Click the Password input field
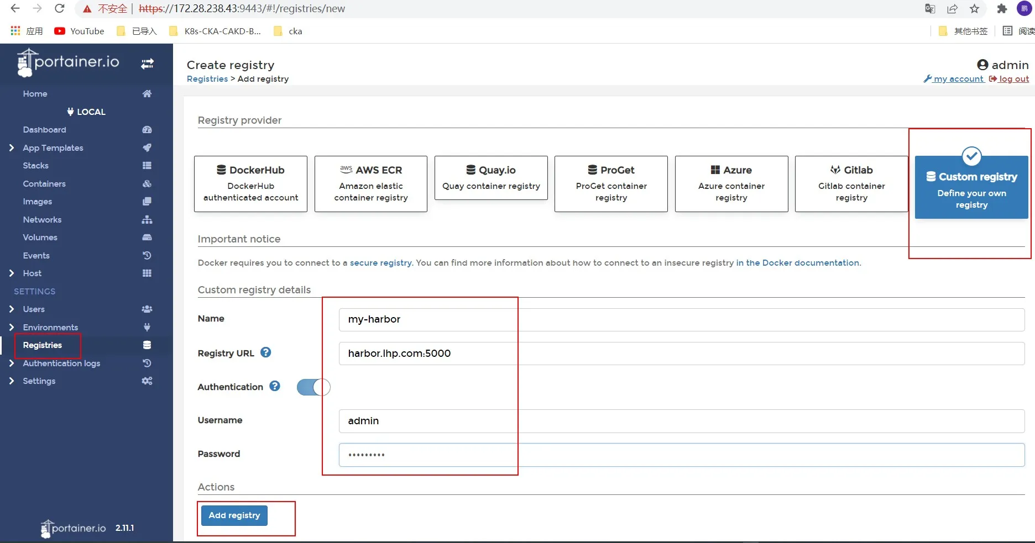The width and height of the screenshot is (1035, 543). (682, 455)
